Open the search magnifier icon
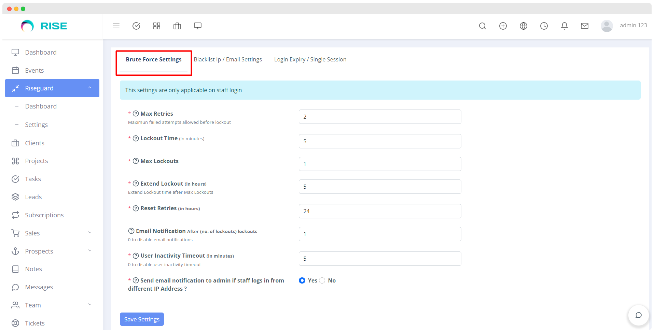The height and width of the screenshot is (333, 654). [x=482, y=26]
